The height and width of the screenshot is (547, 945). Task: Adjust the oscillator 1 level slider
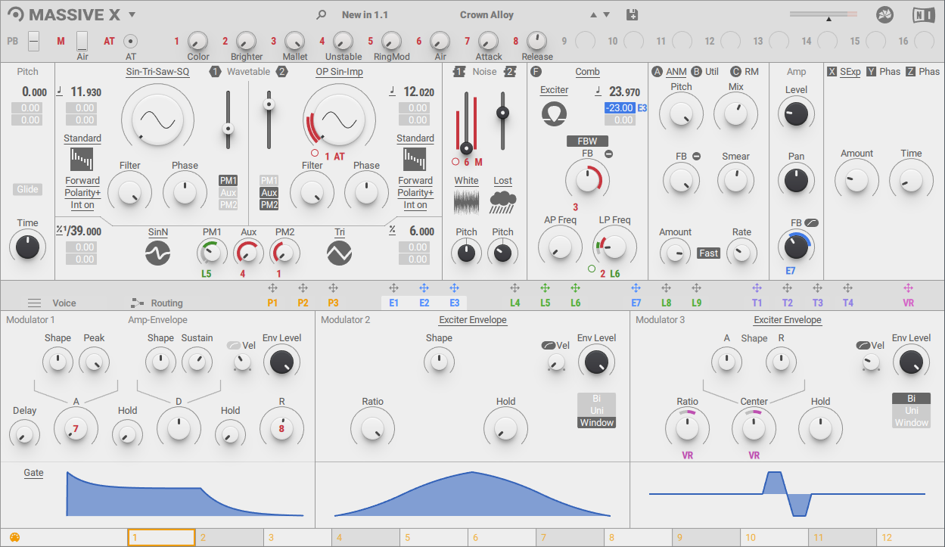227,129
